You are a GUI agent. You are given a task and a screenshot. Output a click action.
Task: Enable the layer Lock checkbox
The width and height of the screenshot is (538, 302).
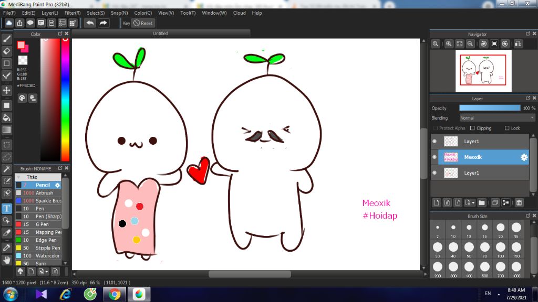pyautogui.click(x=507, y=128)
